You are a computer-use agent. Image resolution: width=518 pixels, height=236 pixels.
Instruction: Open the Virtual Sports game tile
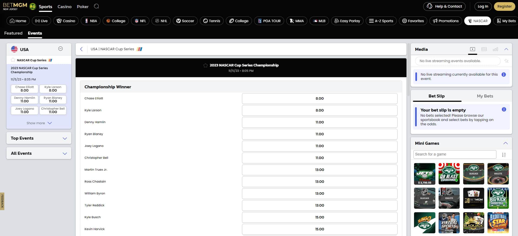[449, 223]
